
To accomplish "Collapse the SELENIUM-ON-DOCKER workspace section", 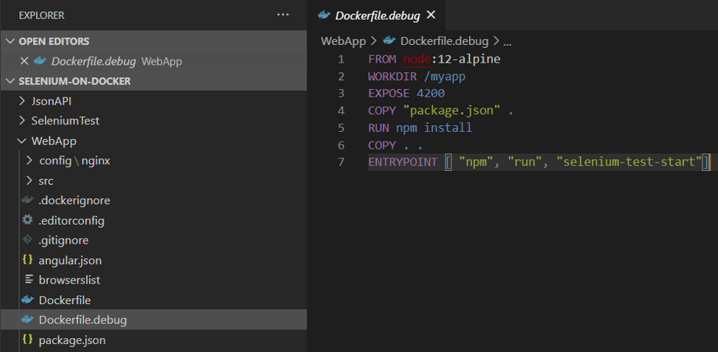I will tap(10, 81).
